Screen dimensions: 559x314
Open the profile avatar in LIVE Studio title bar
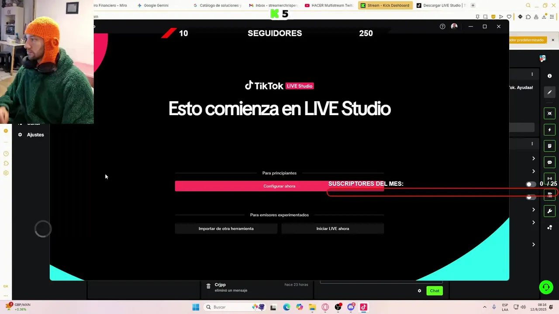(x=454, y=27)
